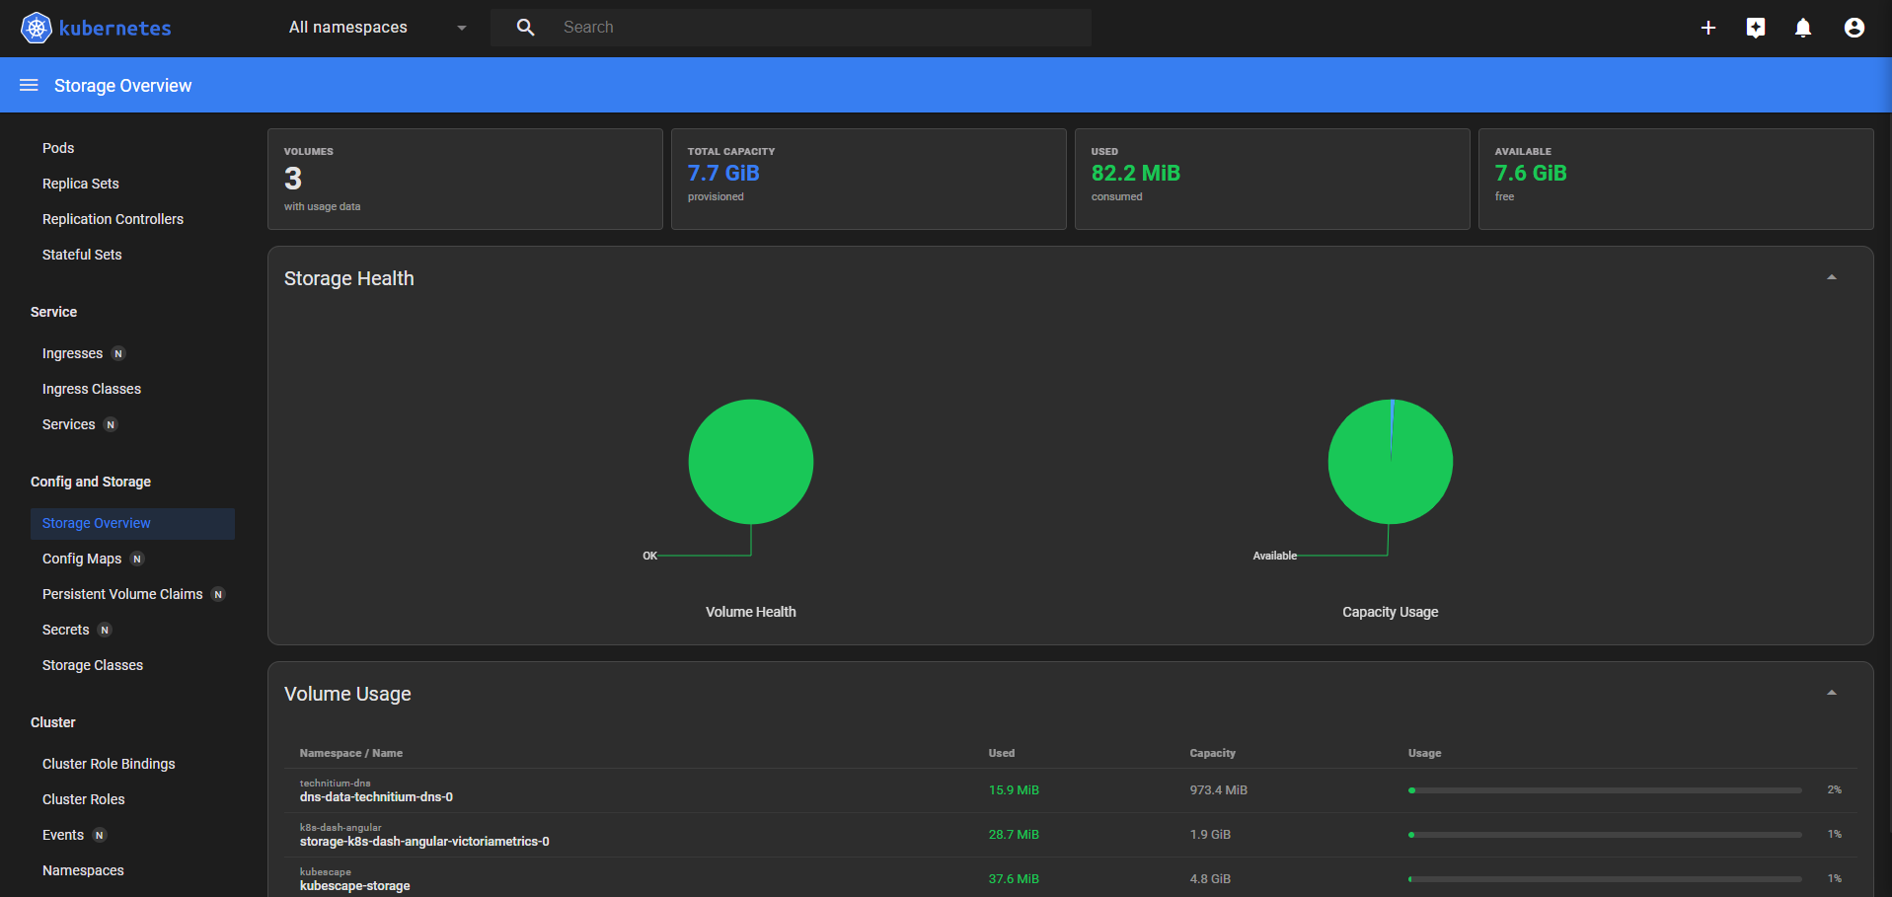Viewport: 1892px width, 897px height.
Task: Open Storage Classes page
Action: [x=93, y=665]
